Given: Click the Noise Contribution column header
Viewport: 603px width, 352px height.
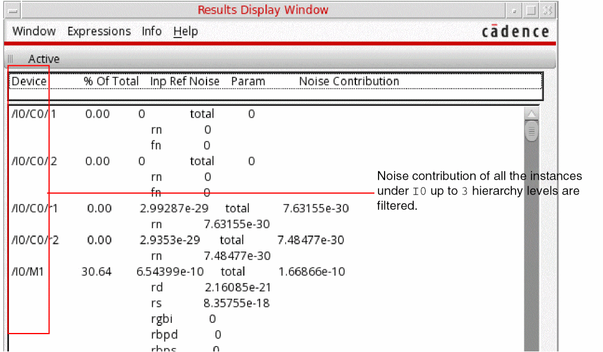Looking at the screenshot, I should (x=349, y=81).
